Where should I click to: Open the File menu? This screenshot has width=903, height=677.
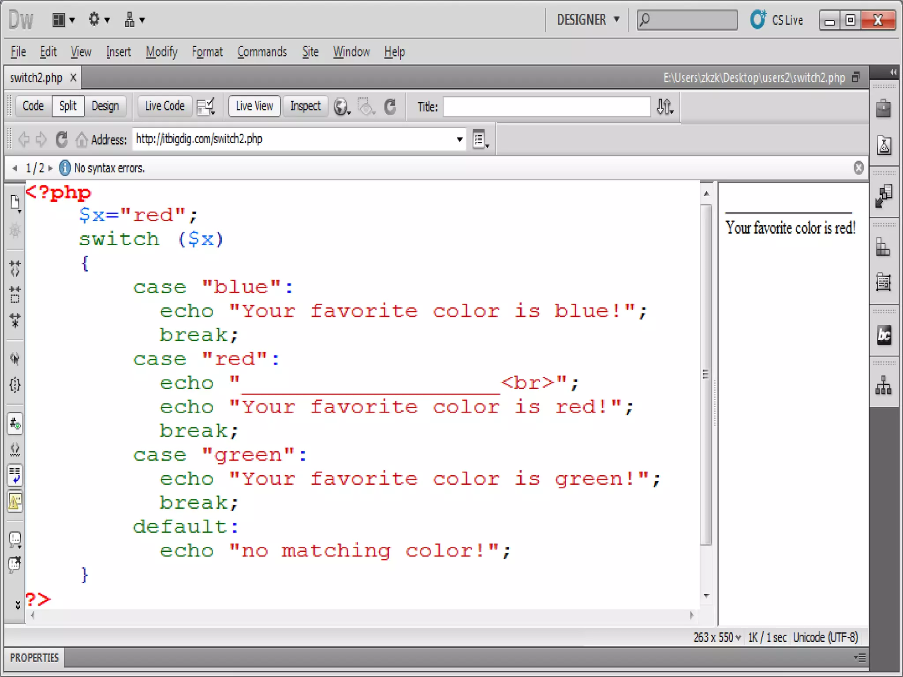tap(18, 52)
